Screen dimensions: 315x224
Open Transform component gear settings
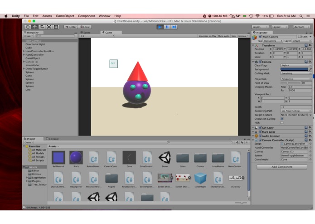click(x=310, y=45)
